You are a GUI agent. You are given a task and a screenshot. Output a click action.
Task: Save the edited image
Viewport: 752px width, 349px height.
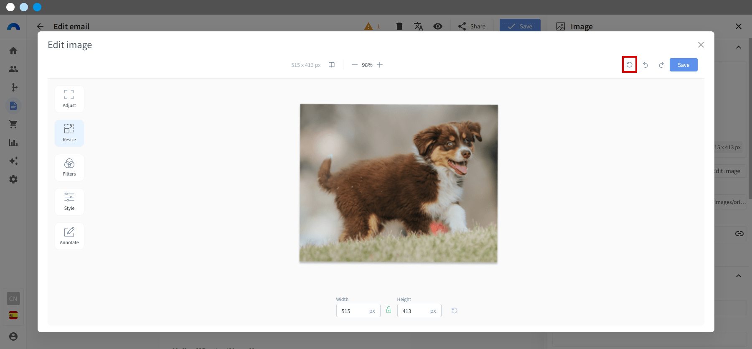click(x=683, y=65)
